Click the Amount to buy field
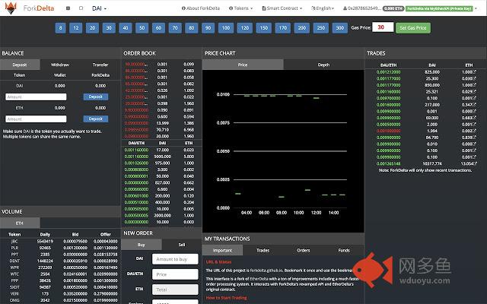 175,259
